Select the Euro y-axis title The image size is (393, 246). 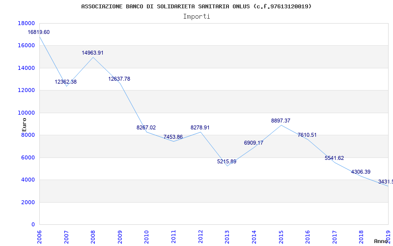click(24, 124)
